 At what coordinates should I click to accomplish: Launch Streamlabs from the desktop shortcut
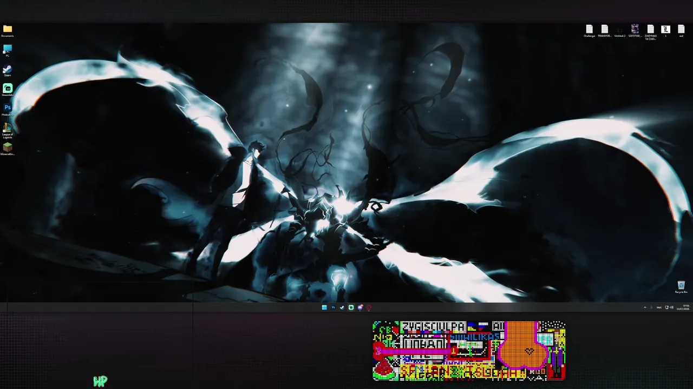pos(8,90)
